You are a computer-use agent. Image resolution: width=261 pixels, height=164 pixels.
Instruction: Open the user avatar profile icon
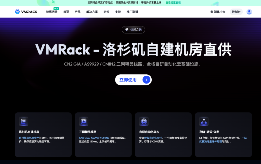click(x=249, y=12)
